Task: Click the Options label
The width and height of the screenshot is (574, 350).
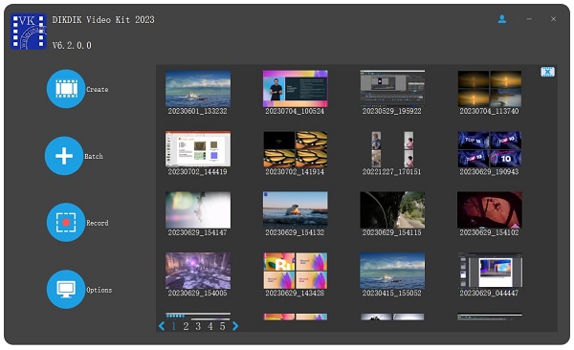Action: click(x=99, y=290)
